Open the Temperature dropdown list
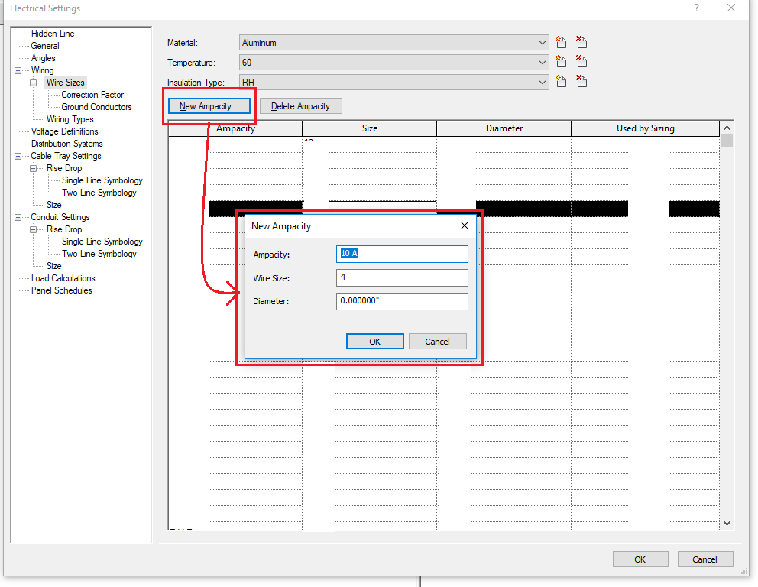 tap(542, 62)
